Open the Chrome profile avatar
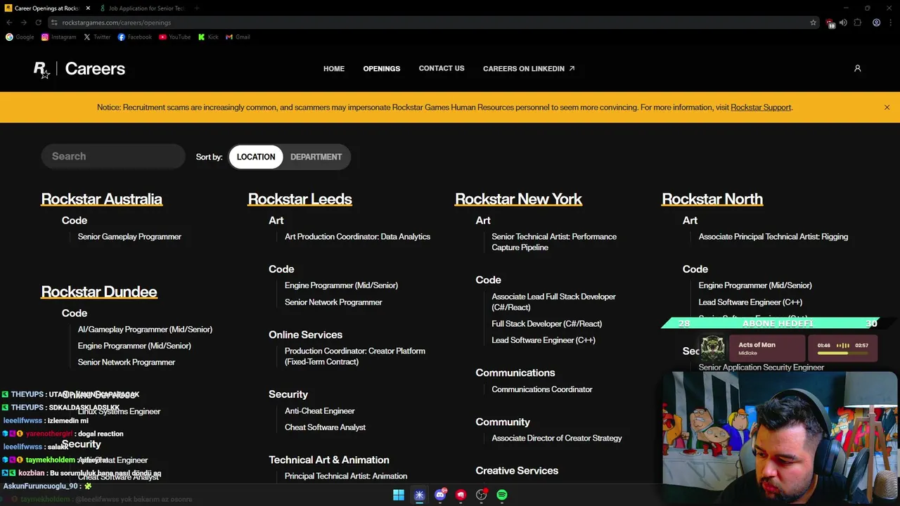 tap(876, 22)
